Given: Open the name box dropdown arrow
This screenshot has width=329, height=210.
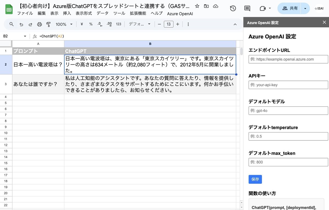Looking at the screenshot, I should (x=25, y=36).
